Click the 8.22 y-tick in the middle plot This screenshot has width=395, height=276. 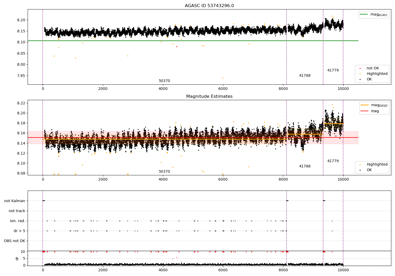22,103
